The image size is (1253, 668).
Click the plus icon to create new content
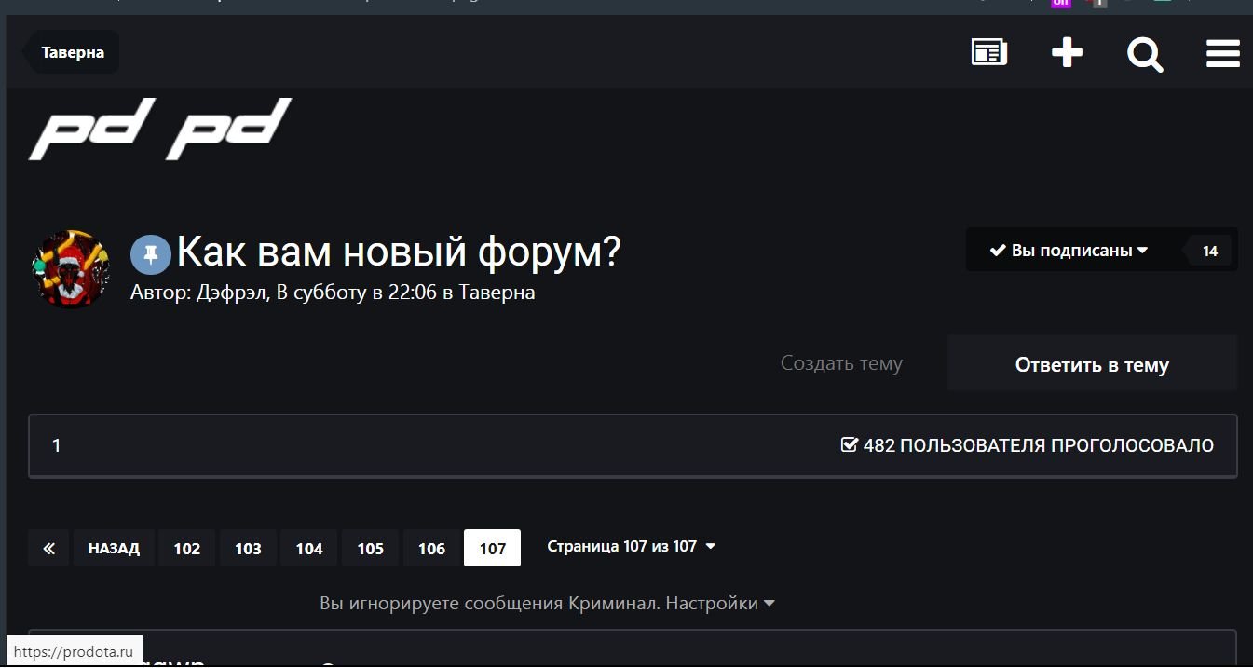coord(1067,53)
